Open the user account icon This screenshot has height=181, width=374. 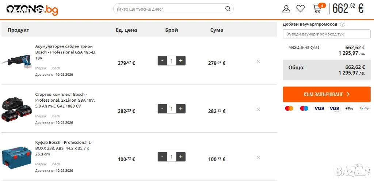(286, 9)
